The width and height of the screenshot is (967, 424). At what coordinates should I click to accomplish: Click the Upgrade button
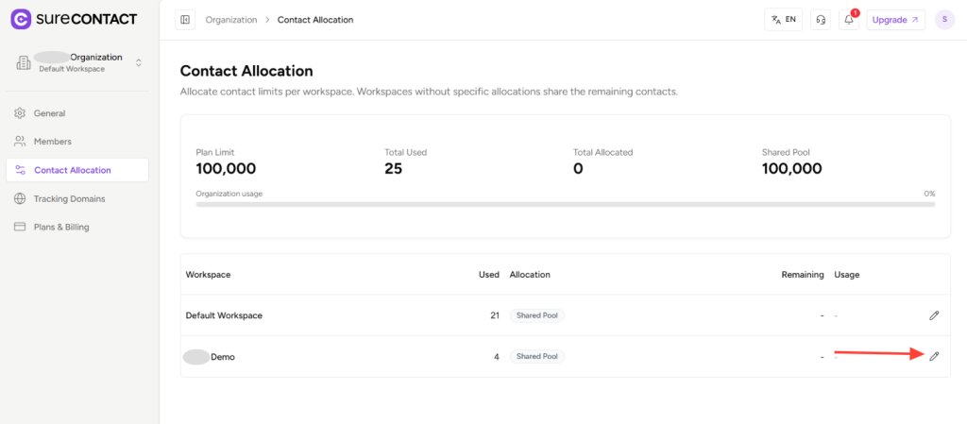pyautogui.click(x=895, y=20)
